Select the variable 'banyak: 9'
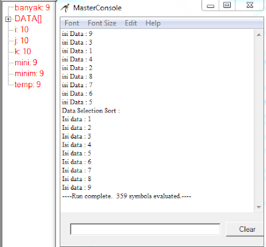This screenshot has width=266, height=247. coord(33,8)
